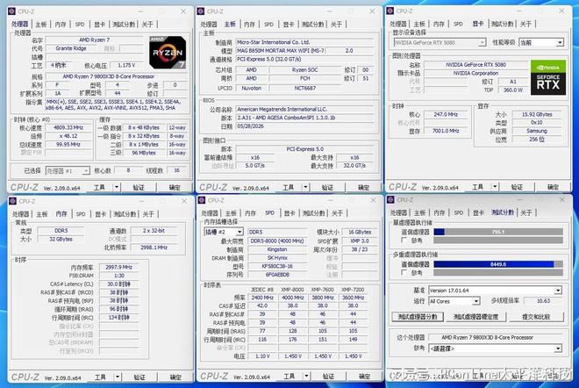579x388 pixels.
Task: Click the max bandwidth field DDR5-8000 (4000 MHz)
Action: pos(277,241)
